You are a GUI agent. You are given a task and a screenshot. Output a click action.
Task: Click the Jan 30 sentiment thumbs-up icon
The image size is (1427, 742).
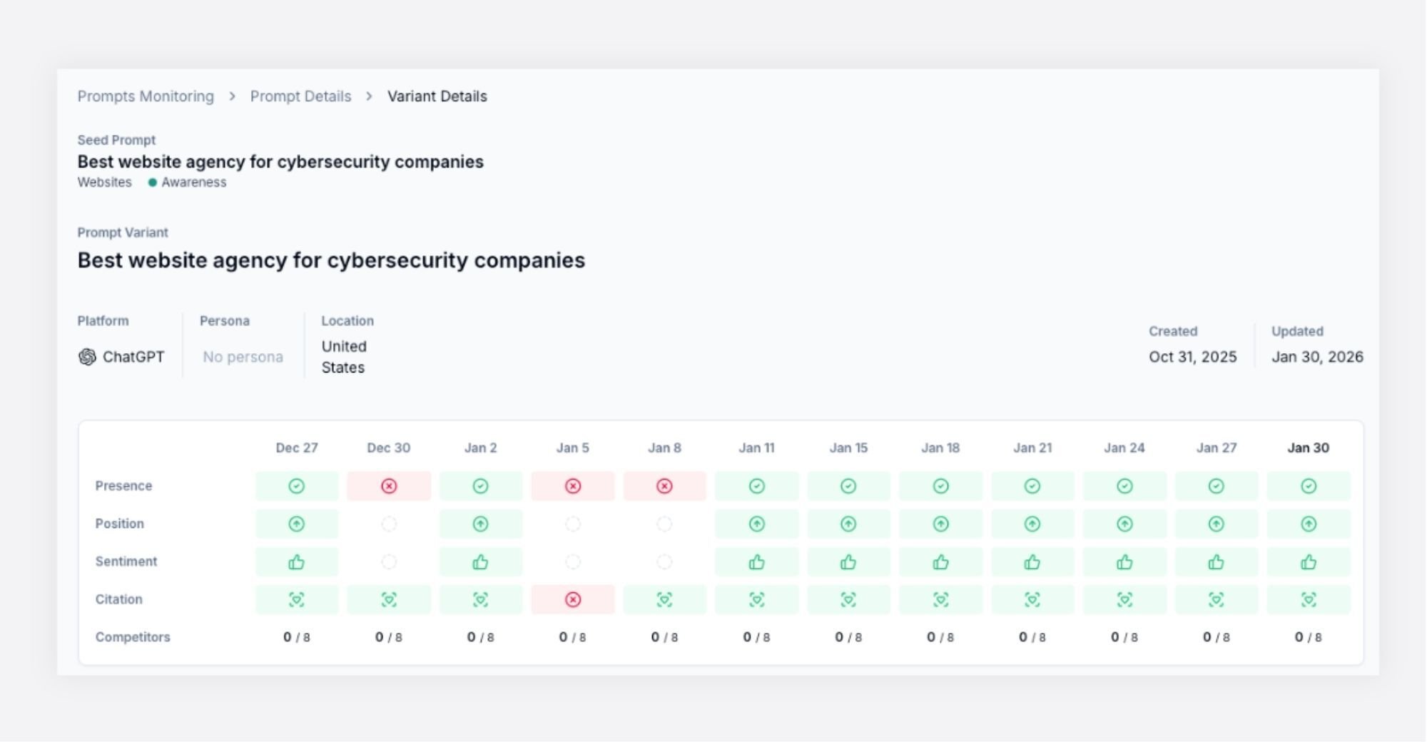pyautogui.click(x=1309, y=563)
